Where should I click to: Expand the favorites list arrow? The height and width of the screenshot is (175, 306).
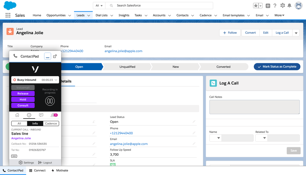pyautogui.click(x=260, y=6)
